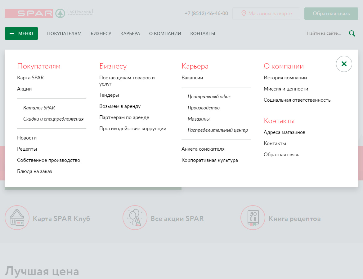The image size is (363, 279).
Task: Click Адреса магазинов under Контакты
Action: (x=285, y=132)
